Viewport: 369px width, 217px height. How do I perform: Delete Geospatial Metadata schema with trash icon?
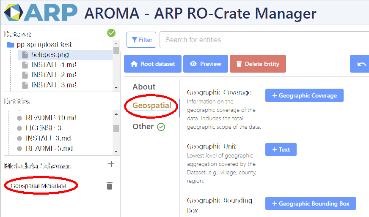point(110,186)
